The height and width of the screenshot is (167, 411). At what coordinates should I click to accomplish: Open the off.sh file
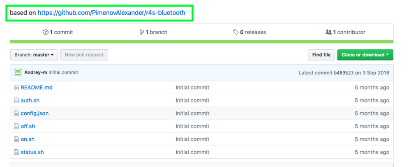click(28, 126)
